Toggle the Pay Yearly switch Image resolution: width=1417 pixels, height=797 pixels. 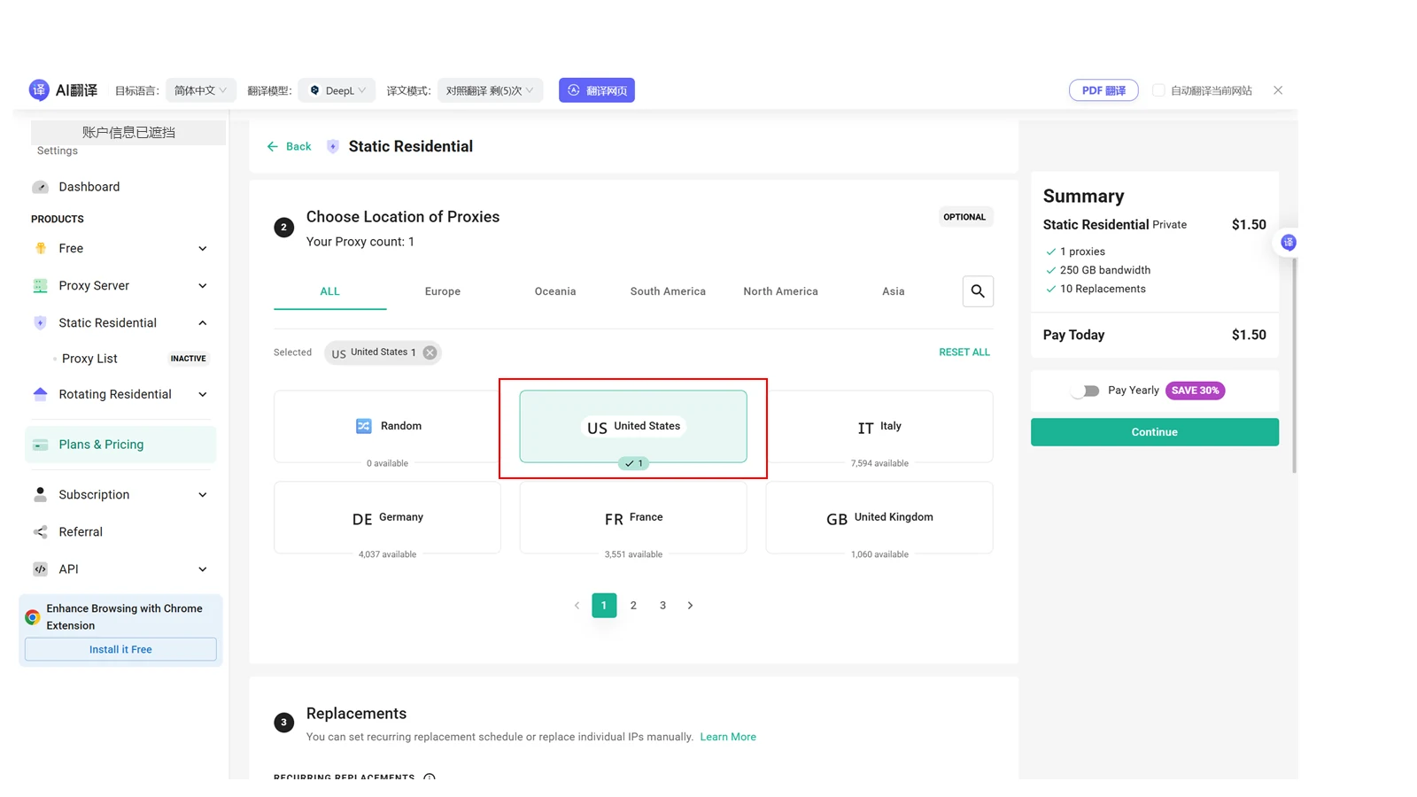[x=1085, y=391]
